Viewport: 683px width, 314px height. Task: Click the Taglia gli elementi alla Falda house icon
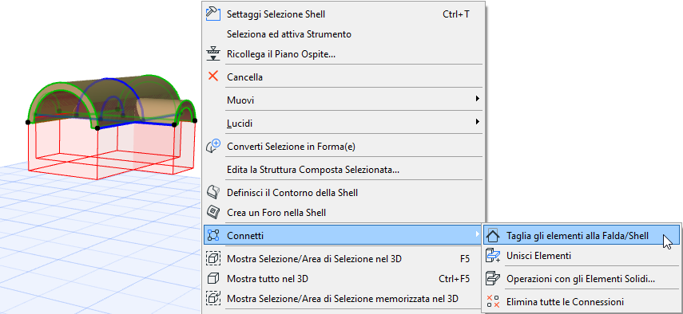coord(493,236)
